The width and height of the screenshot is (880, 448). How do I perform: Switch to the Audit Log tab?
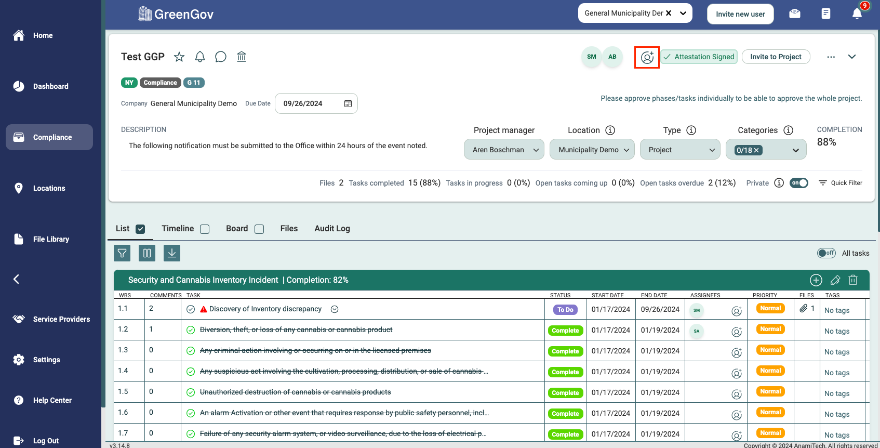pos(332,229)
